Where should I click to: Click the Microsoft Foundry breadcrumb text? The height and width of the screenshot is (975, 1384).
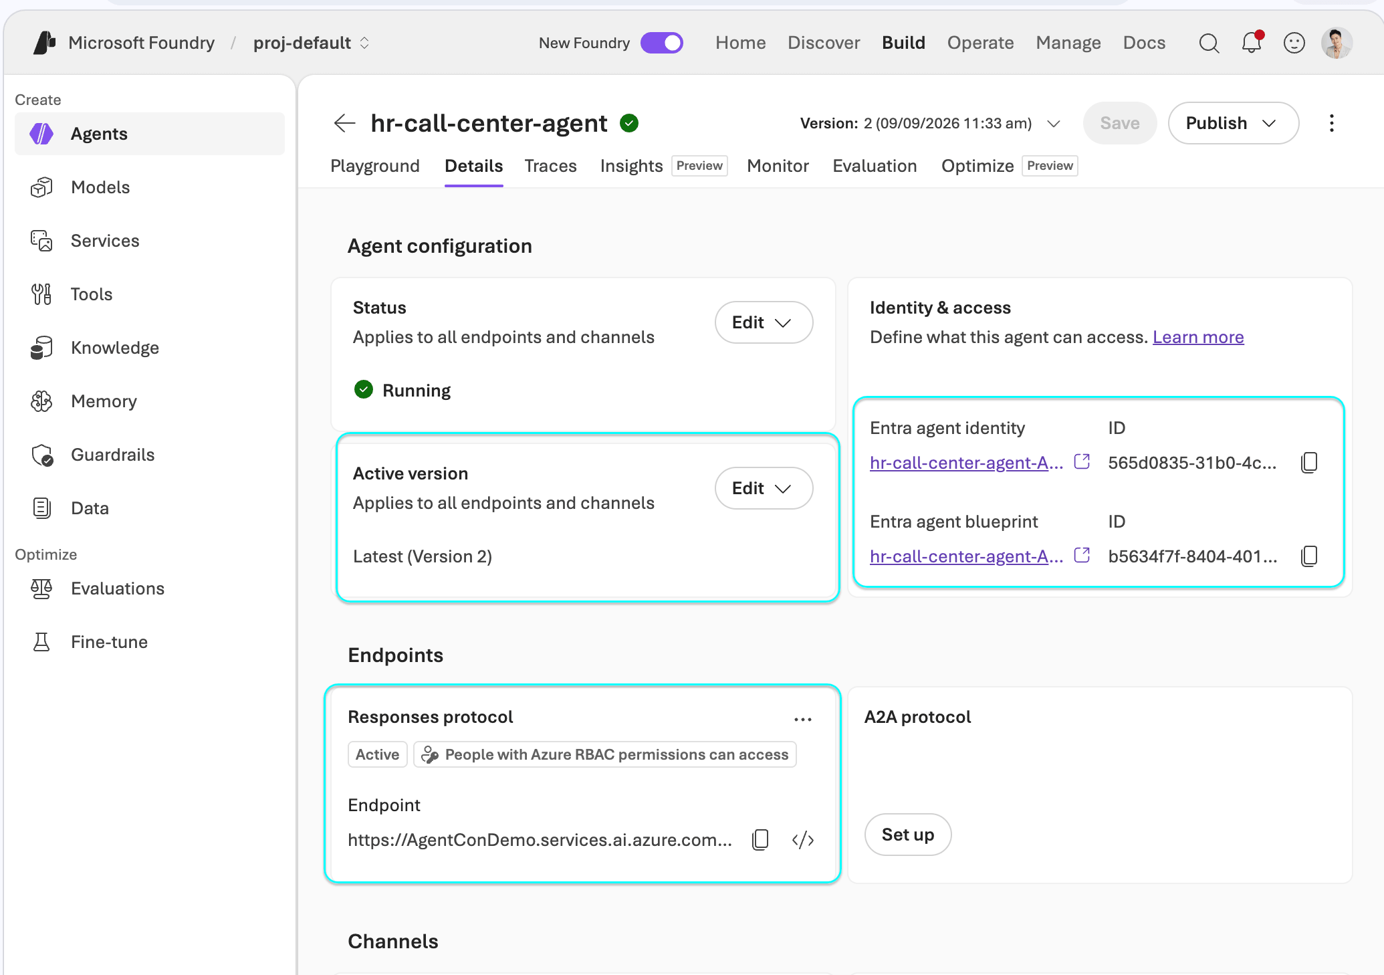point(141,43)
